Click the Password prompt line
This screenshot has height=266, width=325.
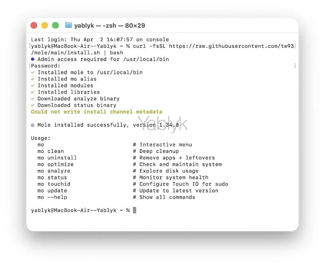click(x=44, y=66)
